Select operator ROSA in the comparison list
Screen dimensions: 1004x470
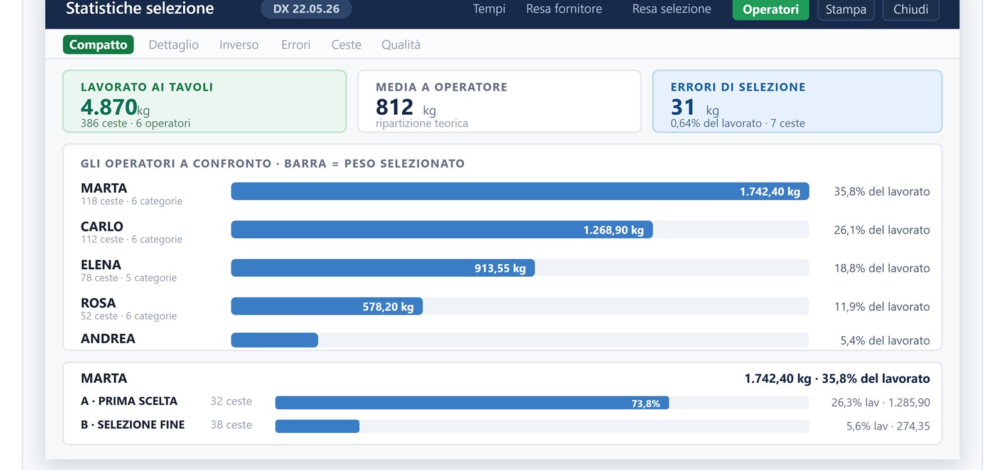point(129,309)
